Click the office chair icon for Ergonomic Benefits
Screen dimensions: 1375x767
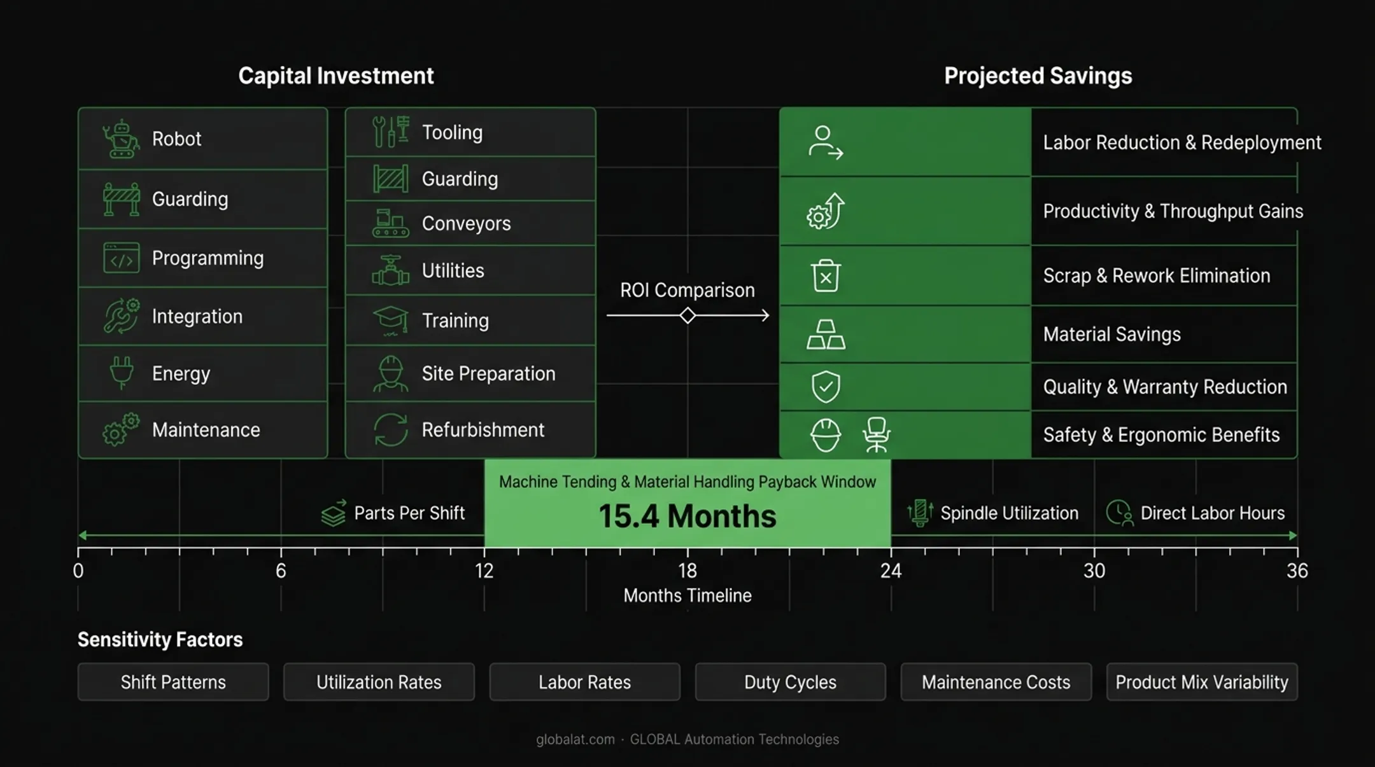[x=877, y=435]
